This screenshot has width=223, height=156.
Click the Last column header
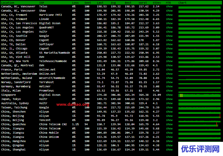click(100, 3)
